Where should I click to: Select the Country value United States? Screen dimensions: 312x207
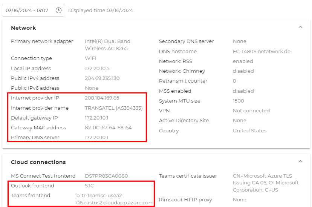(x=249, y=130)
